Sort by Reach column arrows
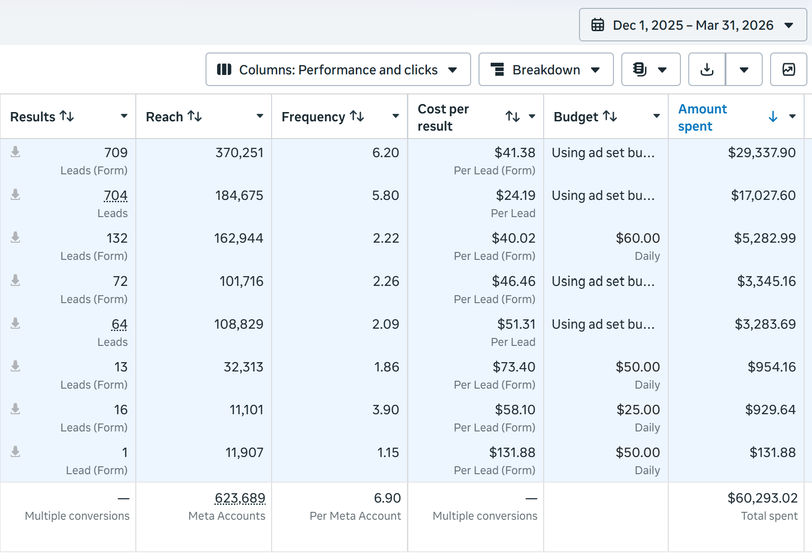This screenshot has height=556, width=812. pos(195,116)
